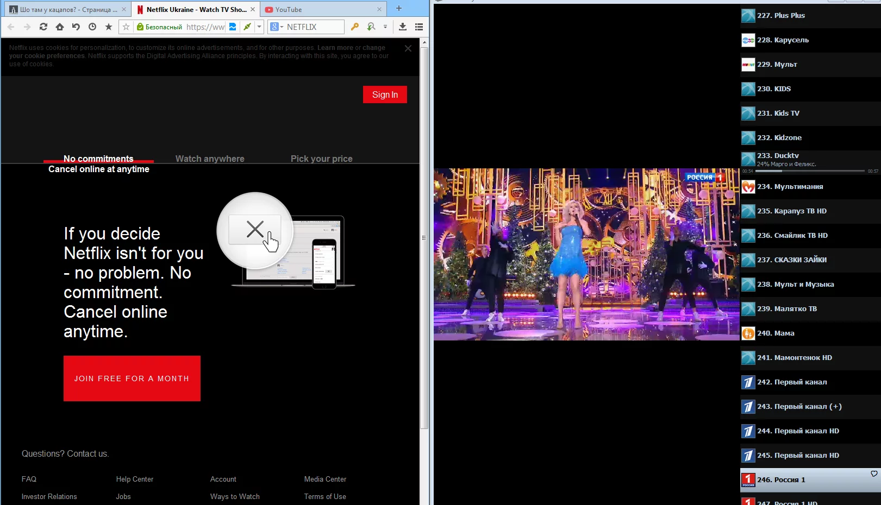Select channel 243. Первый канал (+)

[810, 406]
